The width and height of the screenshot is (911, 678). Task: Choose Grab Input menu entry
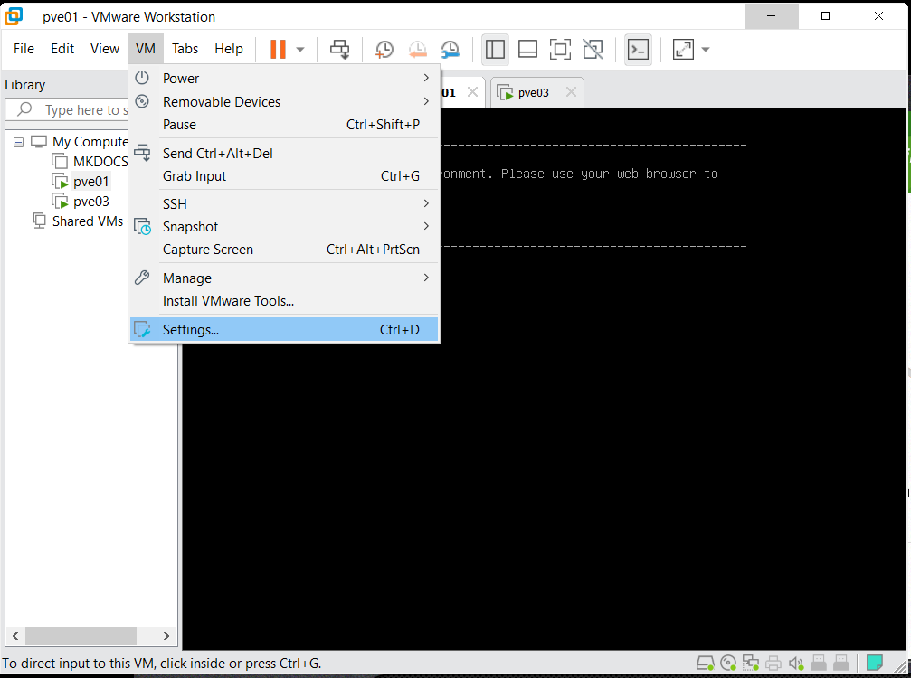284,176
